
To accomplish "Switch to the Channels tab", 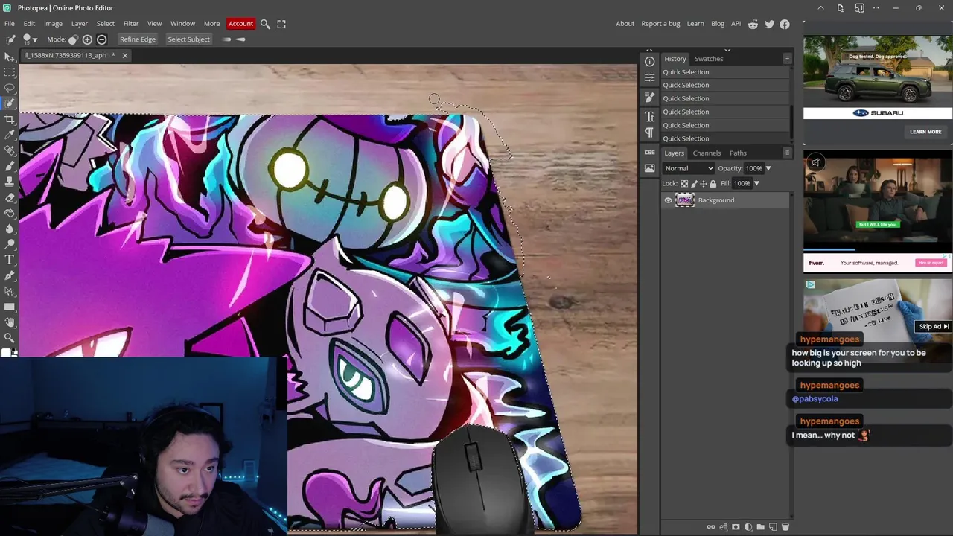I will pyautogui.click(x=707, y=153).
